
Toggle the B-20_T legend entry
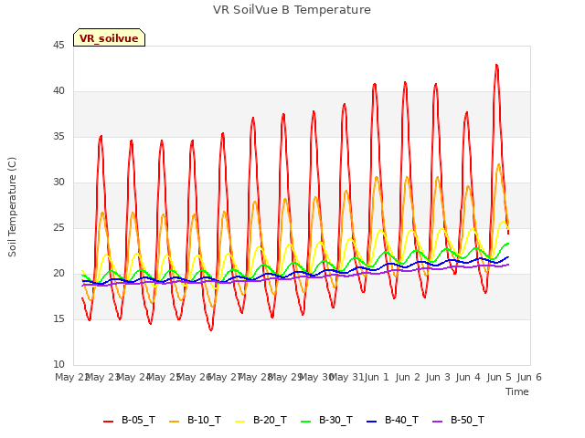point(261,420)
